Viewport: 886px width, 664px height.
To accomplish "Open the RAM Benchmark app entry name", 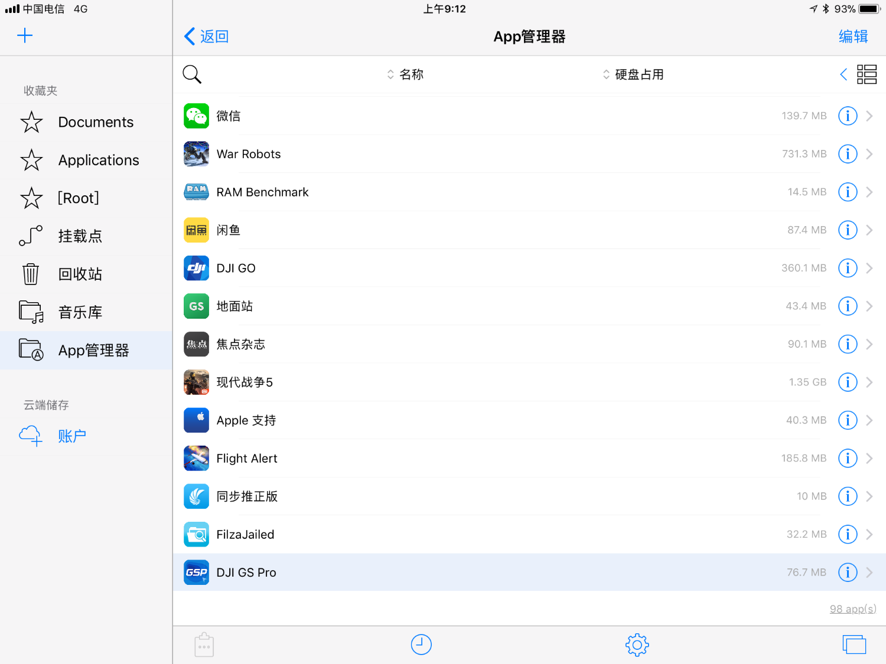I will pos(262,192).
